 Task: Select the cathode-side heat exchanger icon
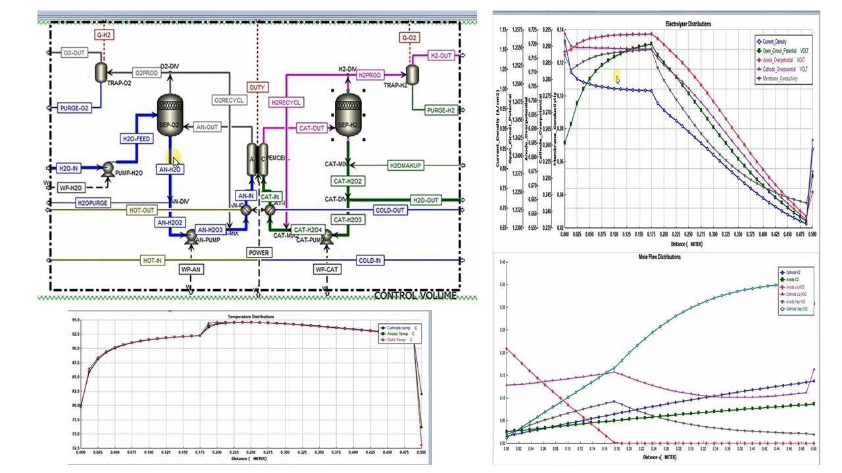tap(270, 210)
